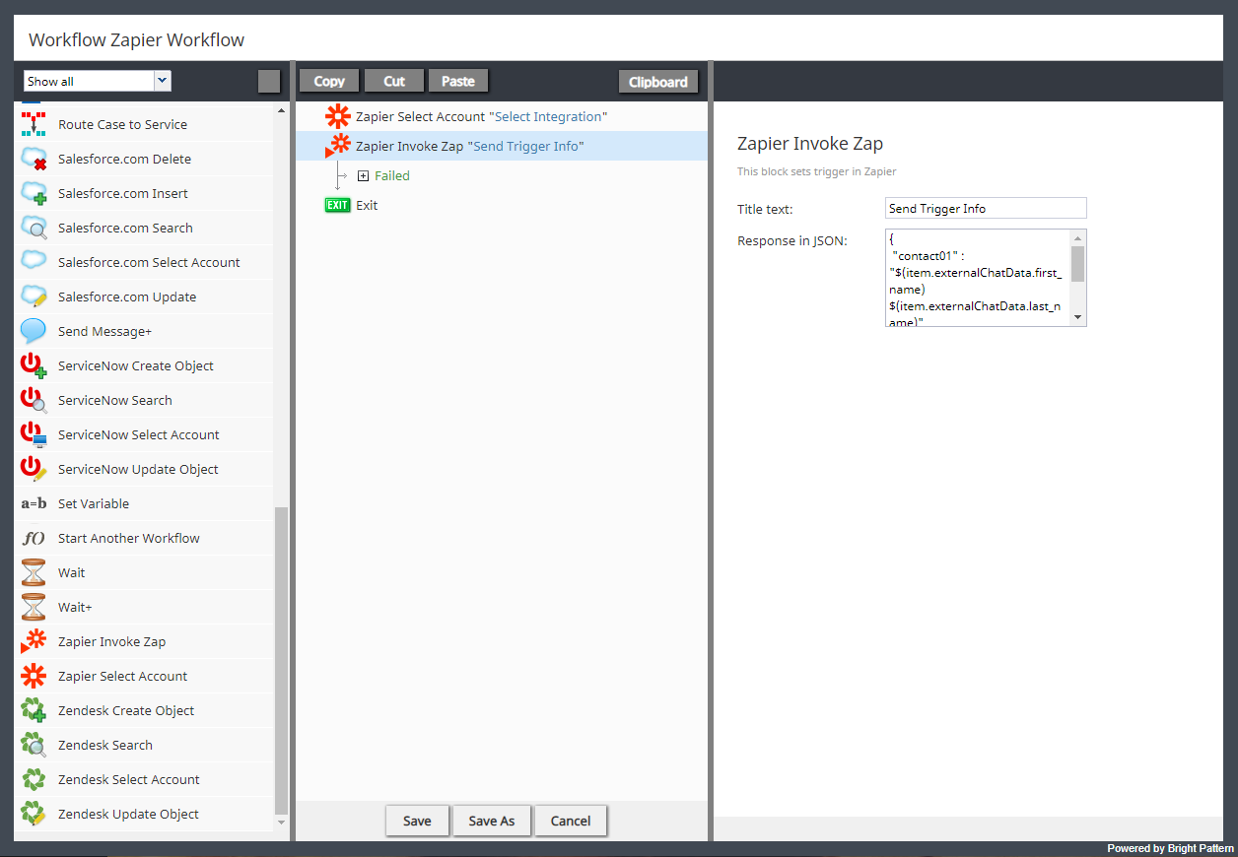The height and width of the screenshot is (857, 1238).
Task: Click the Wait hourglass icon
Action: [34, 572]
